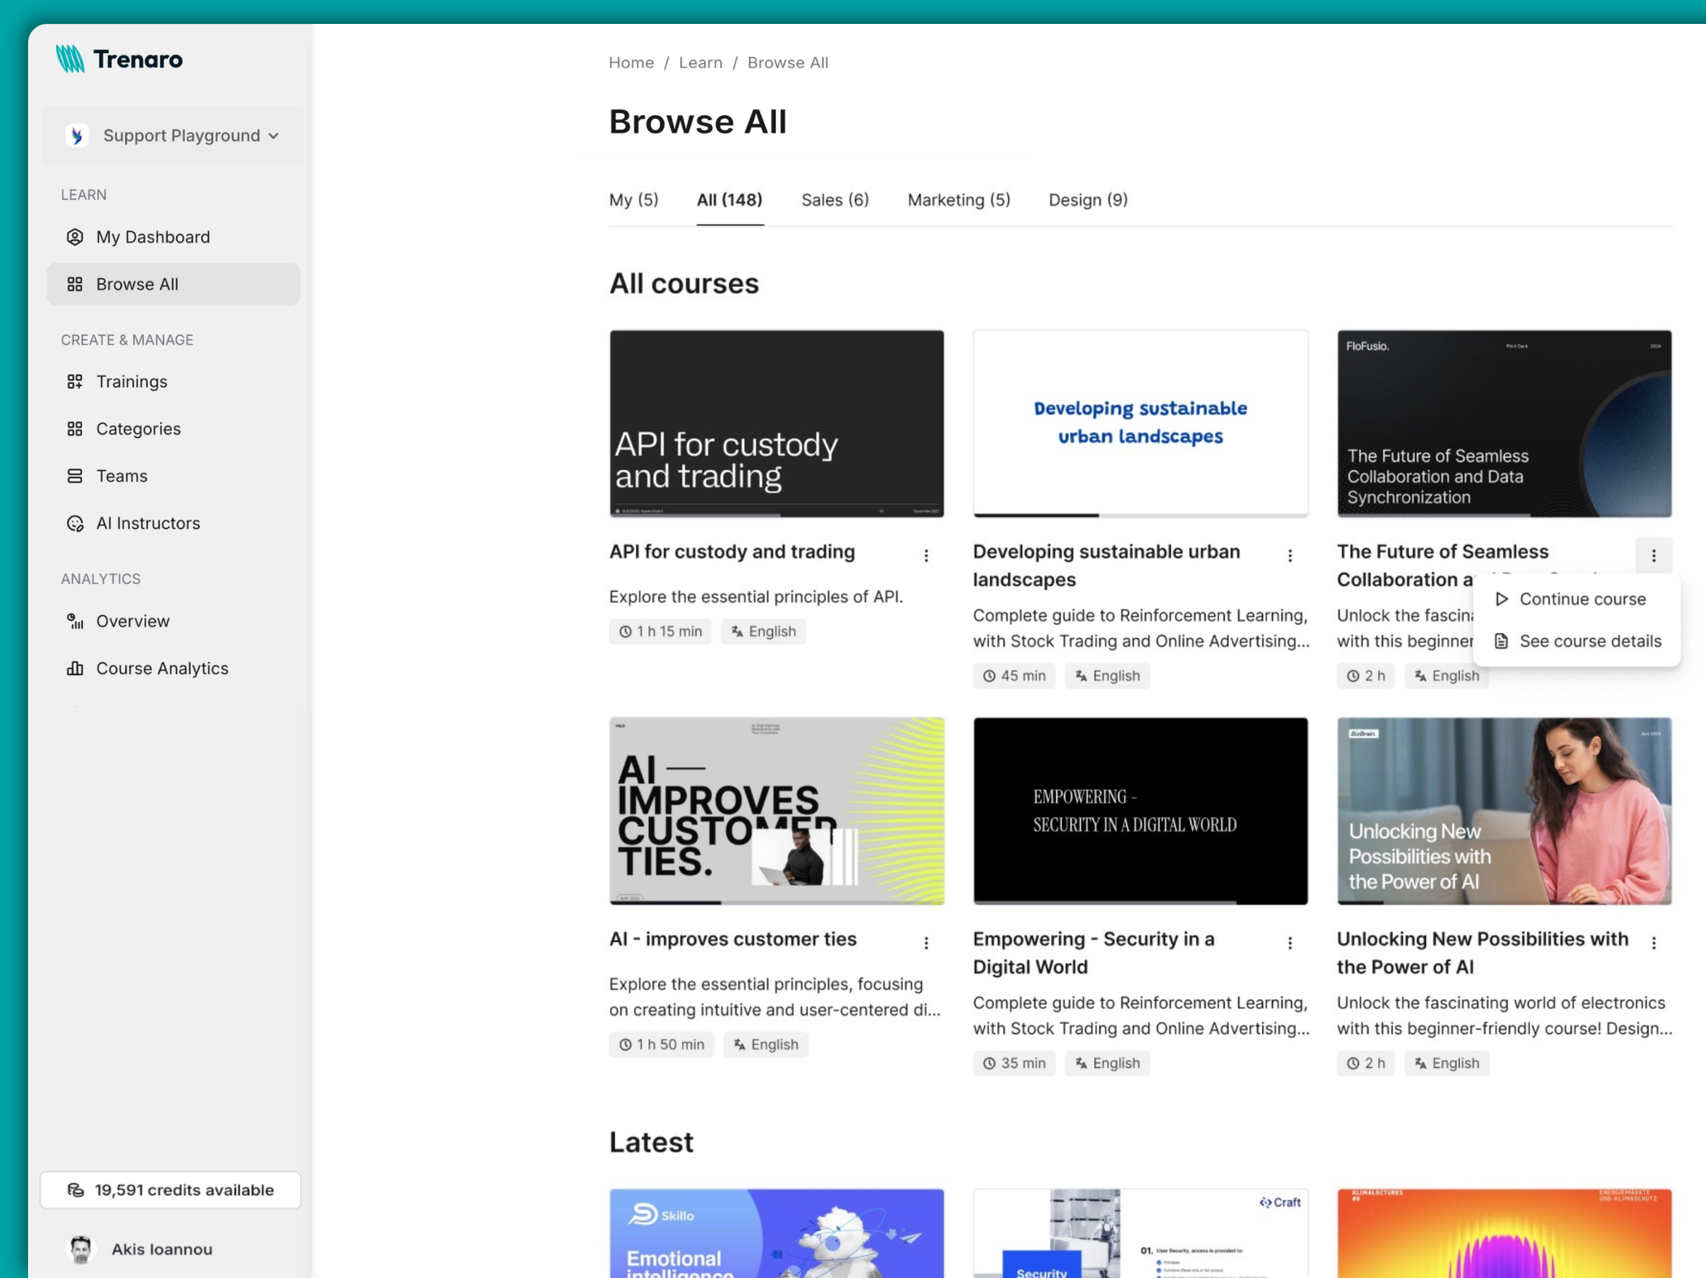1706x1278 pixels.
Task: Select See course details menu entry
Action: tap(1589, 640)
